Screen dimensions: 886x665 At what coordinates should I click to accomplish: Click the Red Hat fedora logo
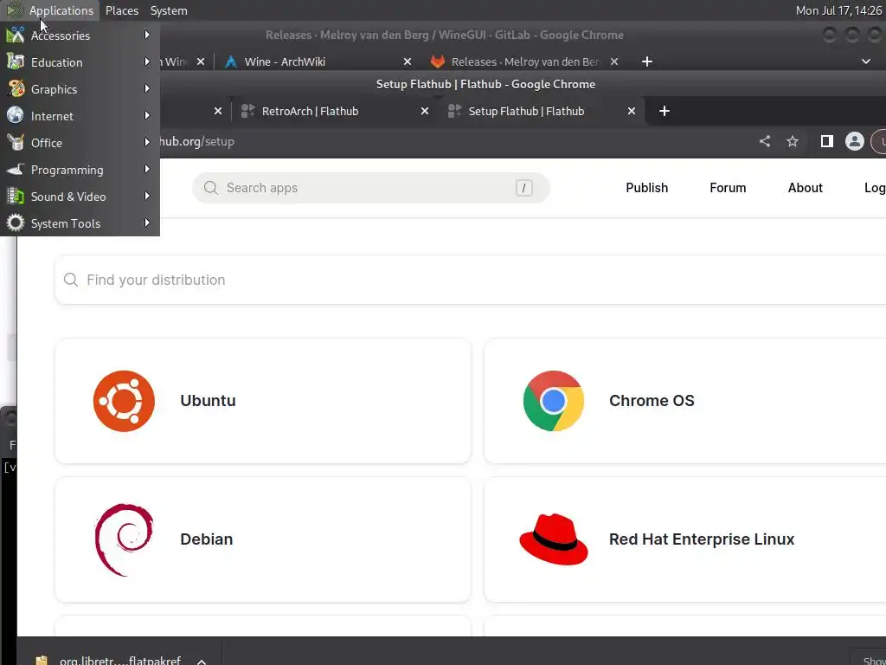coord(553,539)
